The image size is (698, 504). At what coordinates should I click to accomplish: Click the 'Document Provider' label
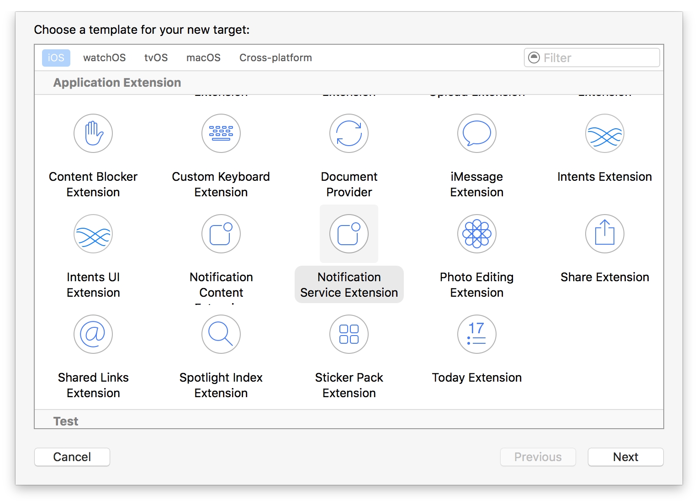pos(349,184)
